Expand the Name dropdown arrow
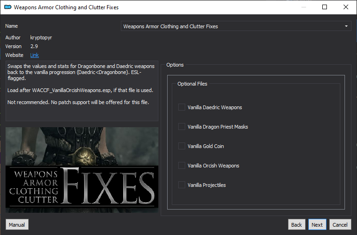Image resolution: width=357 pixels, height=235 pixels. pyautogui.click(x=346, y=26)
